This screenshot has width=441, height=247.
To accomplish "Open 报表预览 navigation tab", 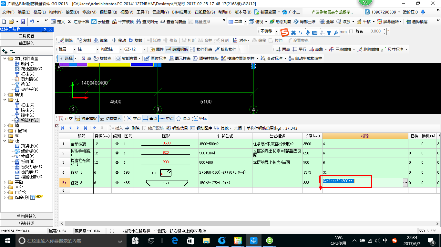I will (x=26, y=223).
